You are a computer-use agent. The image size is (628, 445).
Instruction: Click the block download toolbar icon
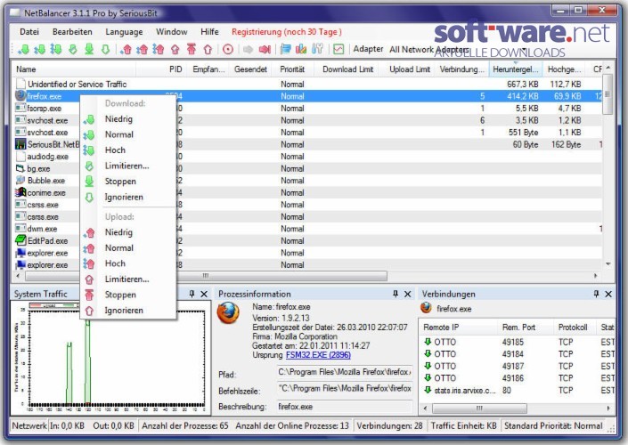(x=89, y=49)
